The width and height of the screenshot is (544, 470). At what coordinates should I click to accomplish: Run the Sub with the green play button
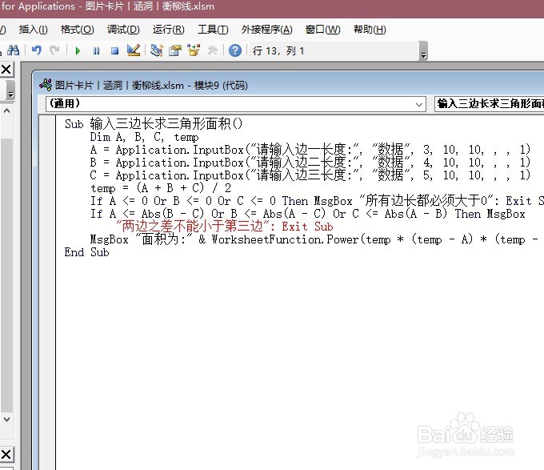(x=78, y=51)
